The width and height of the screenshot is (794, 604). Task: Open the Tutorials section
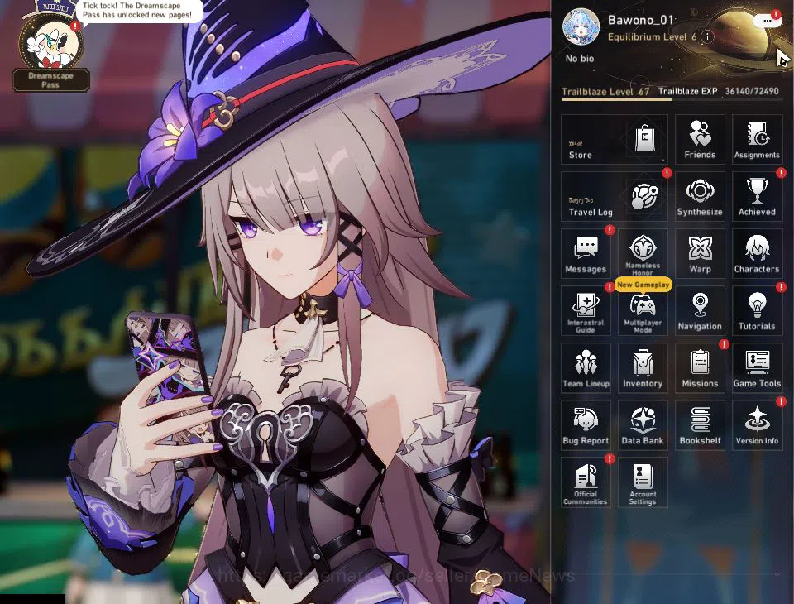click(x=757, y=311)
